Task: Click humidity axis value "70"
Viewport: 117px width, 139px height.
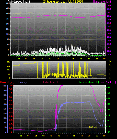Action: click(x=5, y=100)
